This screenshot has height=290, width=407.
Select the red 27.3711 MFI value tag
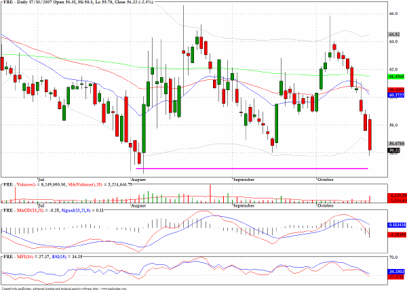(396, 276)
